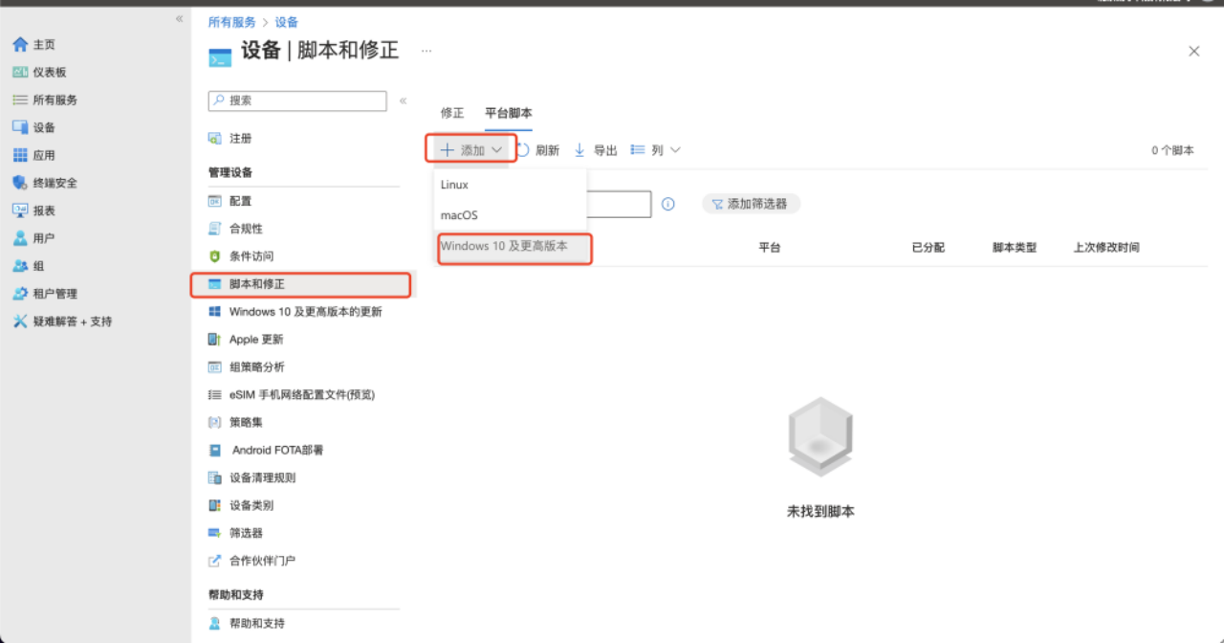
Task: Click the 配置 configuration icon
Action: tap(215, 201)
